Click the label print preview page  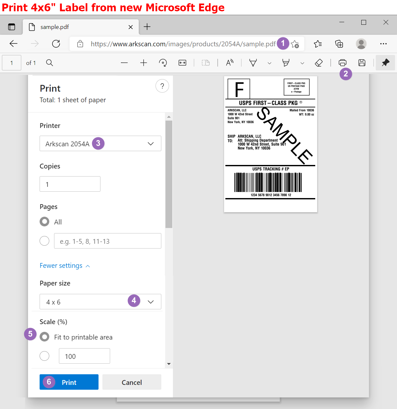tap(270, 144)
